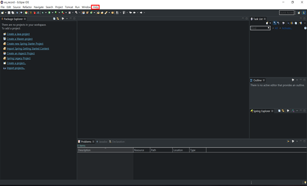
Task: Click the Find field in Task List
Action: [x=260, y=28]
